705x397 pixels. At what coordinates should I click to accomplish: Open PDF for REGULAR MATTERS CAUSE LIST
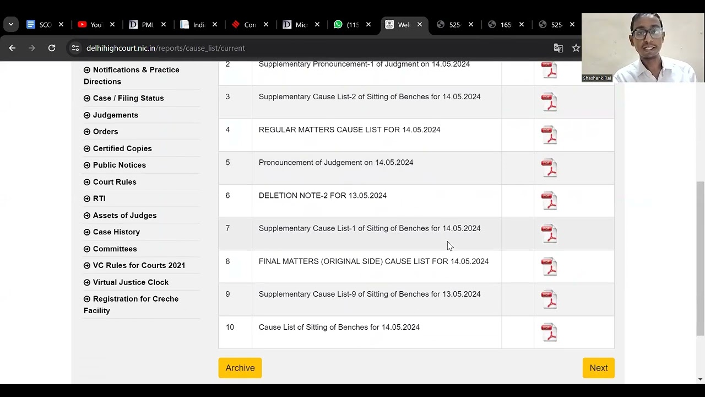click(x=549, y=135)
